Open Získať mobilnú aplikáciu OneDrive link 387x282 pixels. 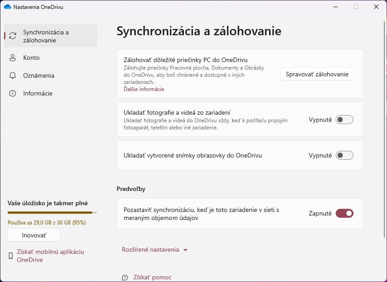click(x=50, y=256)
